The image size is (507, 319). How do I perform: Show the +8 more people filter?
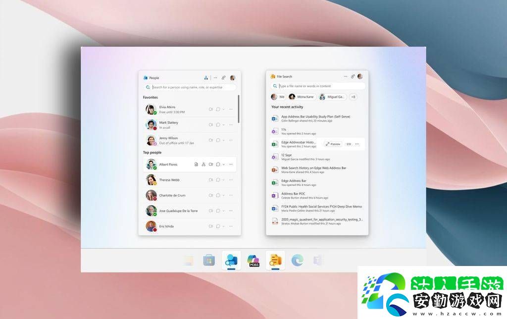353,97
